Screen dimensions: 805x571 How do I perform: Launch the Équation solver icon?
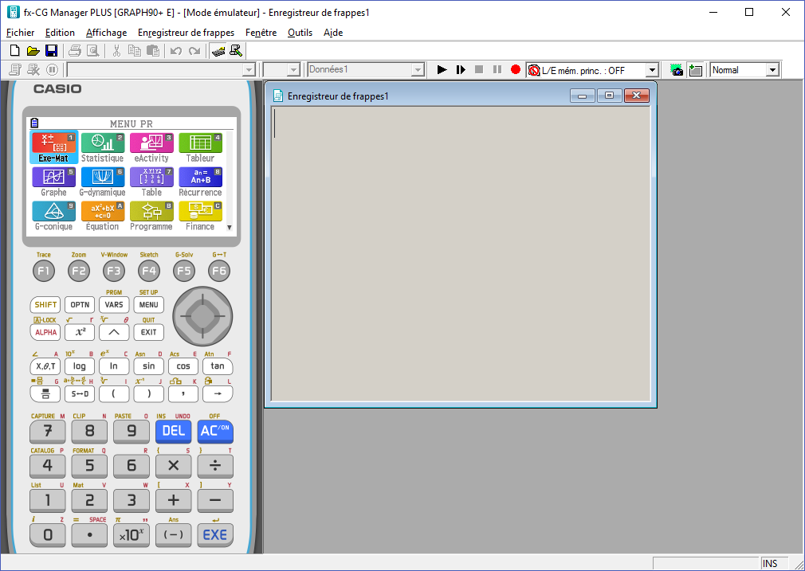102,216
